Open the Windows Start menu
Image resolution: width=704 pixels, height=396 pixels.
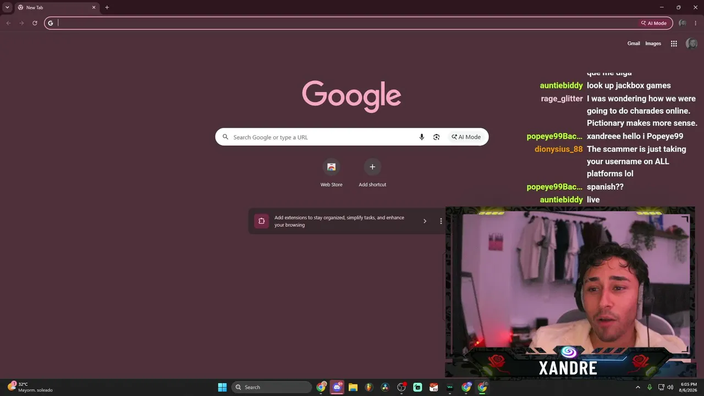(x=222, y=387)
